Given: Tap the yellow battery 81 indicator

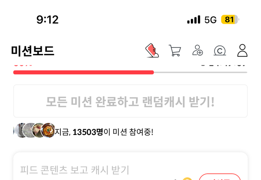Looking at the screenshot, I should point(230,20).
